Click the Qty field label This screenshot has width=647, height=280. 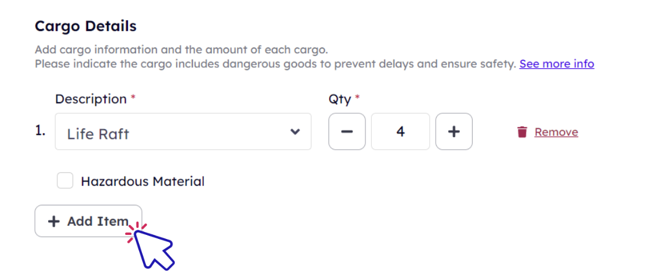(339, 100)
